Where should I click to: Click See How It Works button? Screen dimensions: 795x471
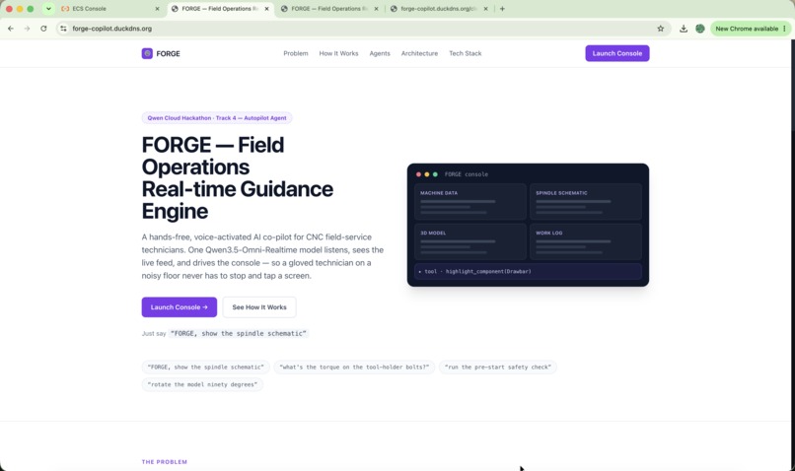click(259, 306)
